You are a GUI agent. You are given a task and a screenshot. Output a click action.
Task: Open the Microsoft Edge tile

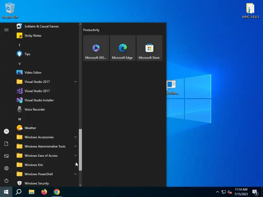(123, 48)
